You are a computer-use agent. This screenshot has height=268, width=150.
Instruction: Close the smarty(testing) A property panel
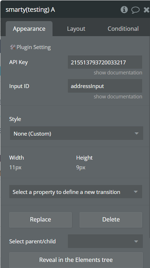pyautogui.click(x=146, y=10)
